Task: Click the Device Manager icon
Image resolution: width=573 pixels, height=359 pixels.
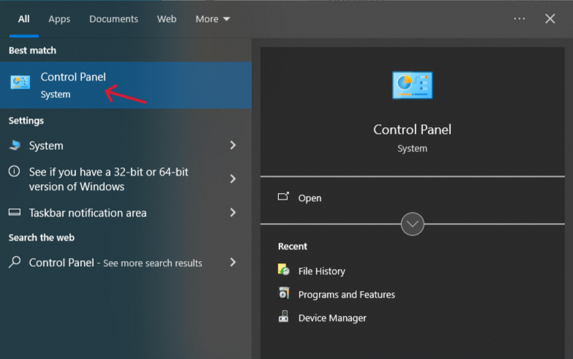Action: point(284,317)
